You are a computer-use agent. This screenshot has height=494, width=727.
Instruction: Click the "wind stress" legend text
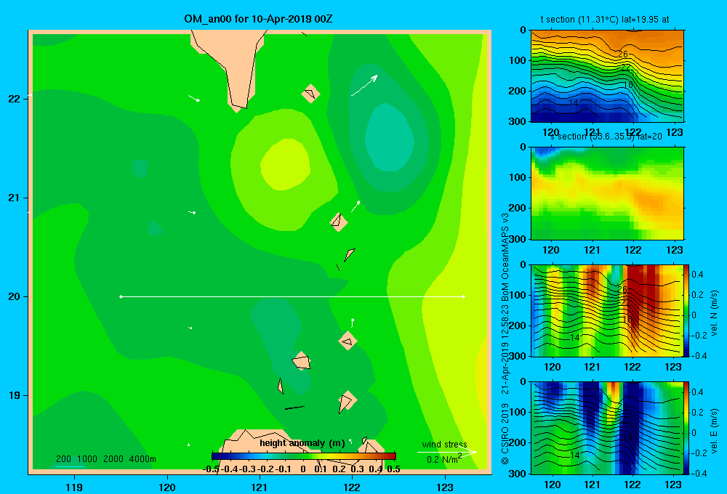444,444
